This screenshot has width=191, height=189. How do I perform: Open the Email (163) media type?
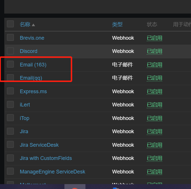(x=33, y=65)
